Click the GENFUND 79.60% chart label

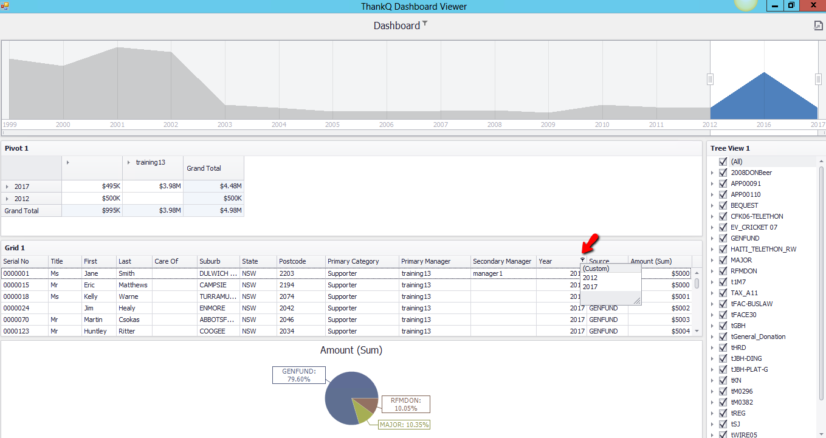tap(298, 375)
